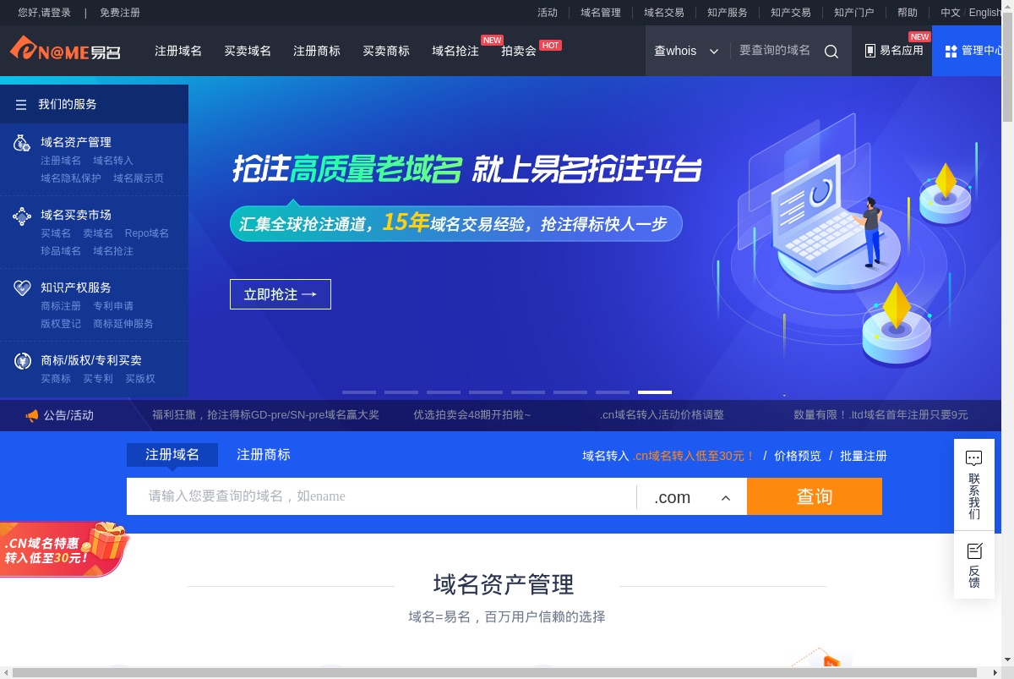Click the 立即抢注 banner button
This screenshot has width=1014, height=679.
click(x=281, y=294)
